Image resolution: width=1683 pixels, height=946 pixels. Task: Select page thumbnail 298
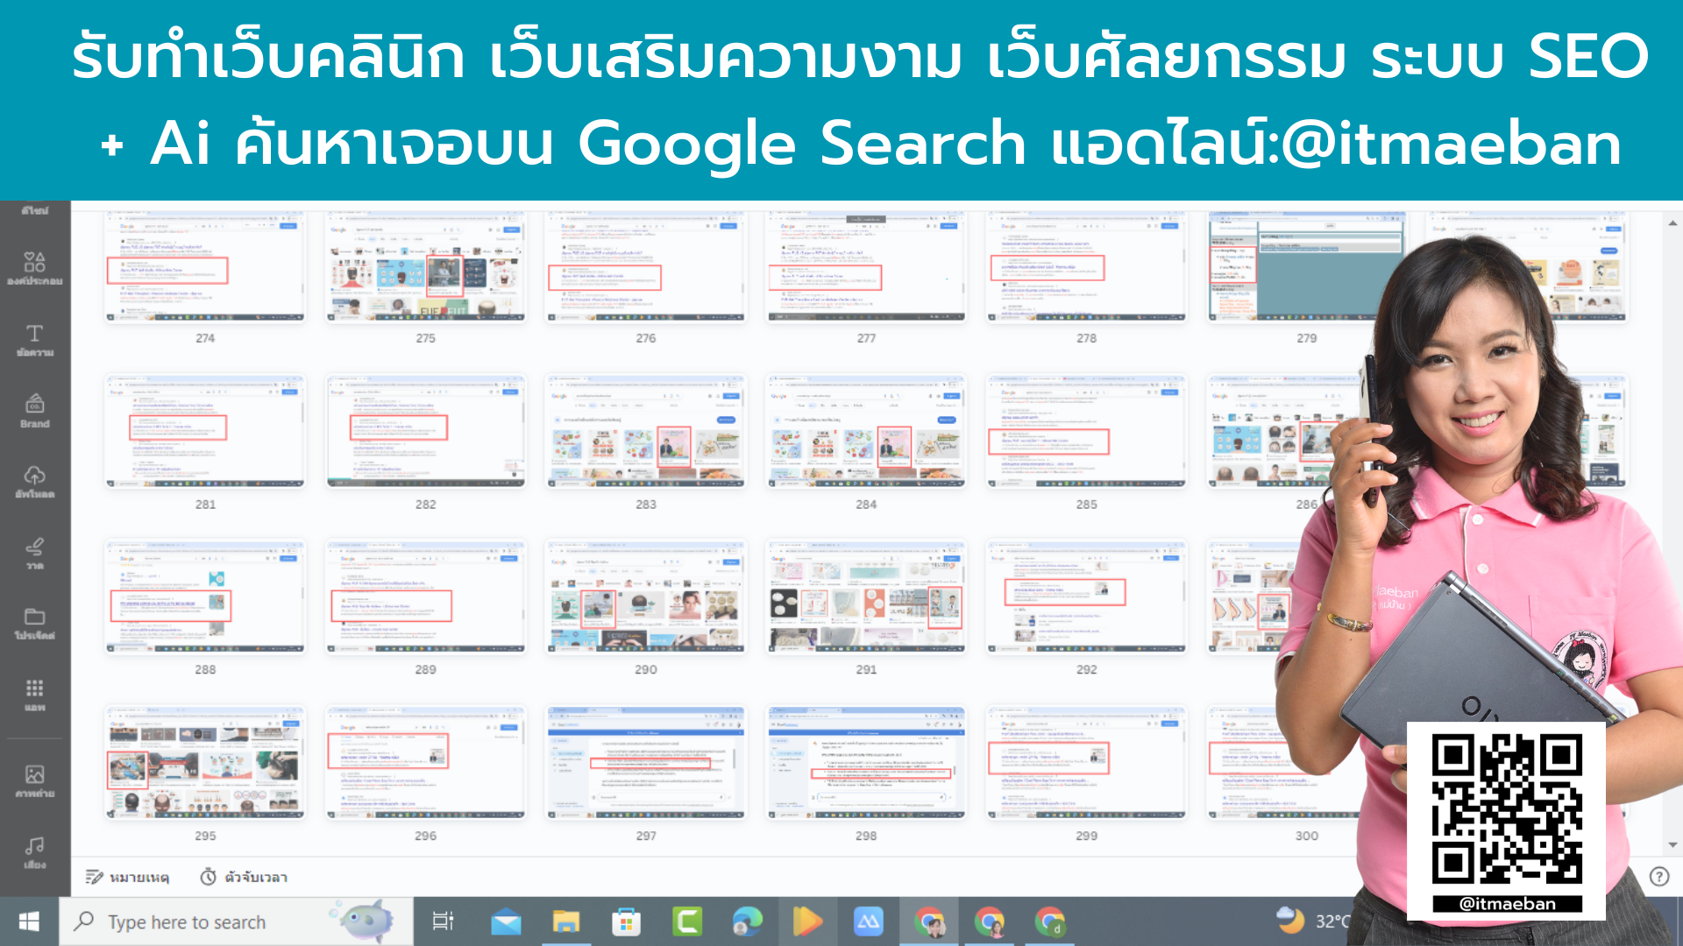(866, 763)
